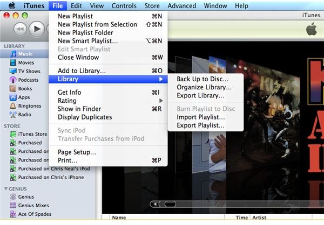Click the File menu
Viewport: 324px width, 225px height.
coord(58,6)
